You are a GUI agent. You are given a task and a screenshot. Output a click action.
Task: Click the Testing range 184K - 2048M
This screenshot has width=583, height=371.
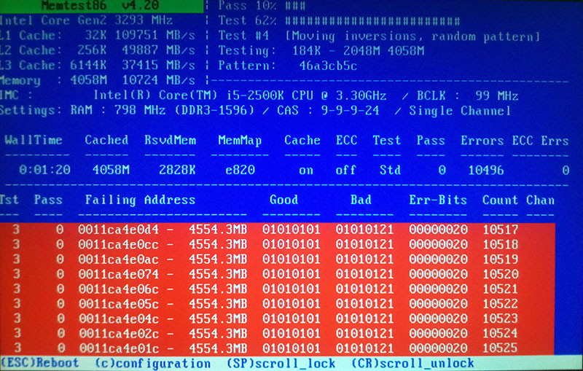pos(336,50)
